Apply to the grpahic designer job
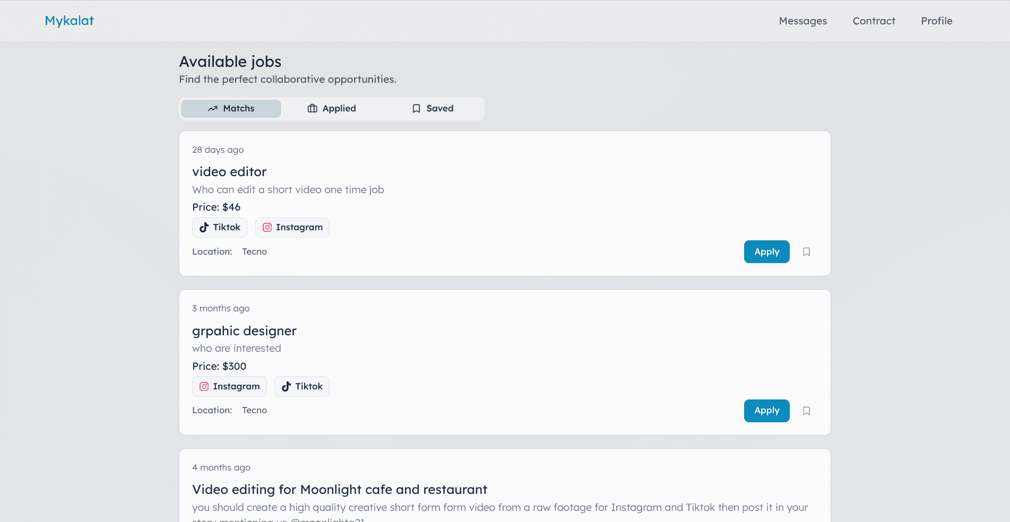 (x=766, y=411)
